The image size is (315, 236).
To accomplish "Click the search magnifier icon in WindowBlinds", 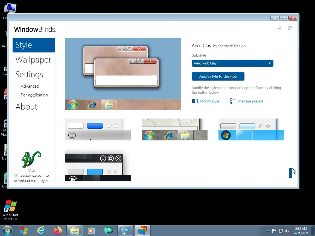I will [x=279, y=28].
